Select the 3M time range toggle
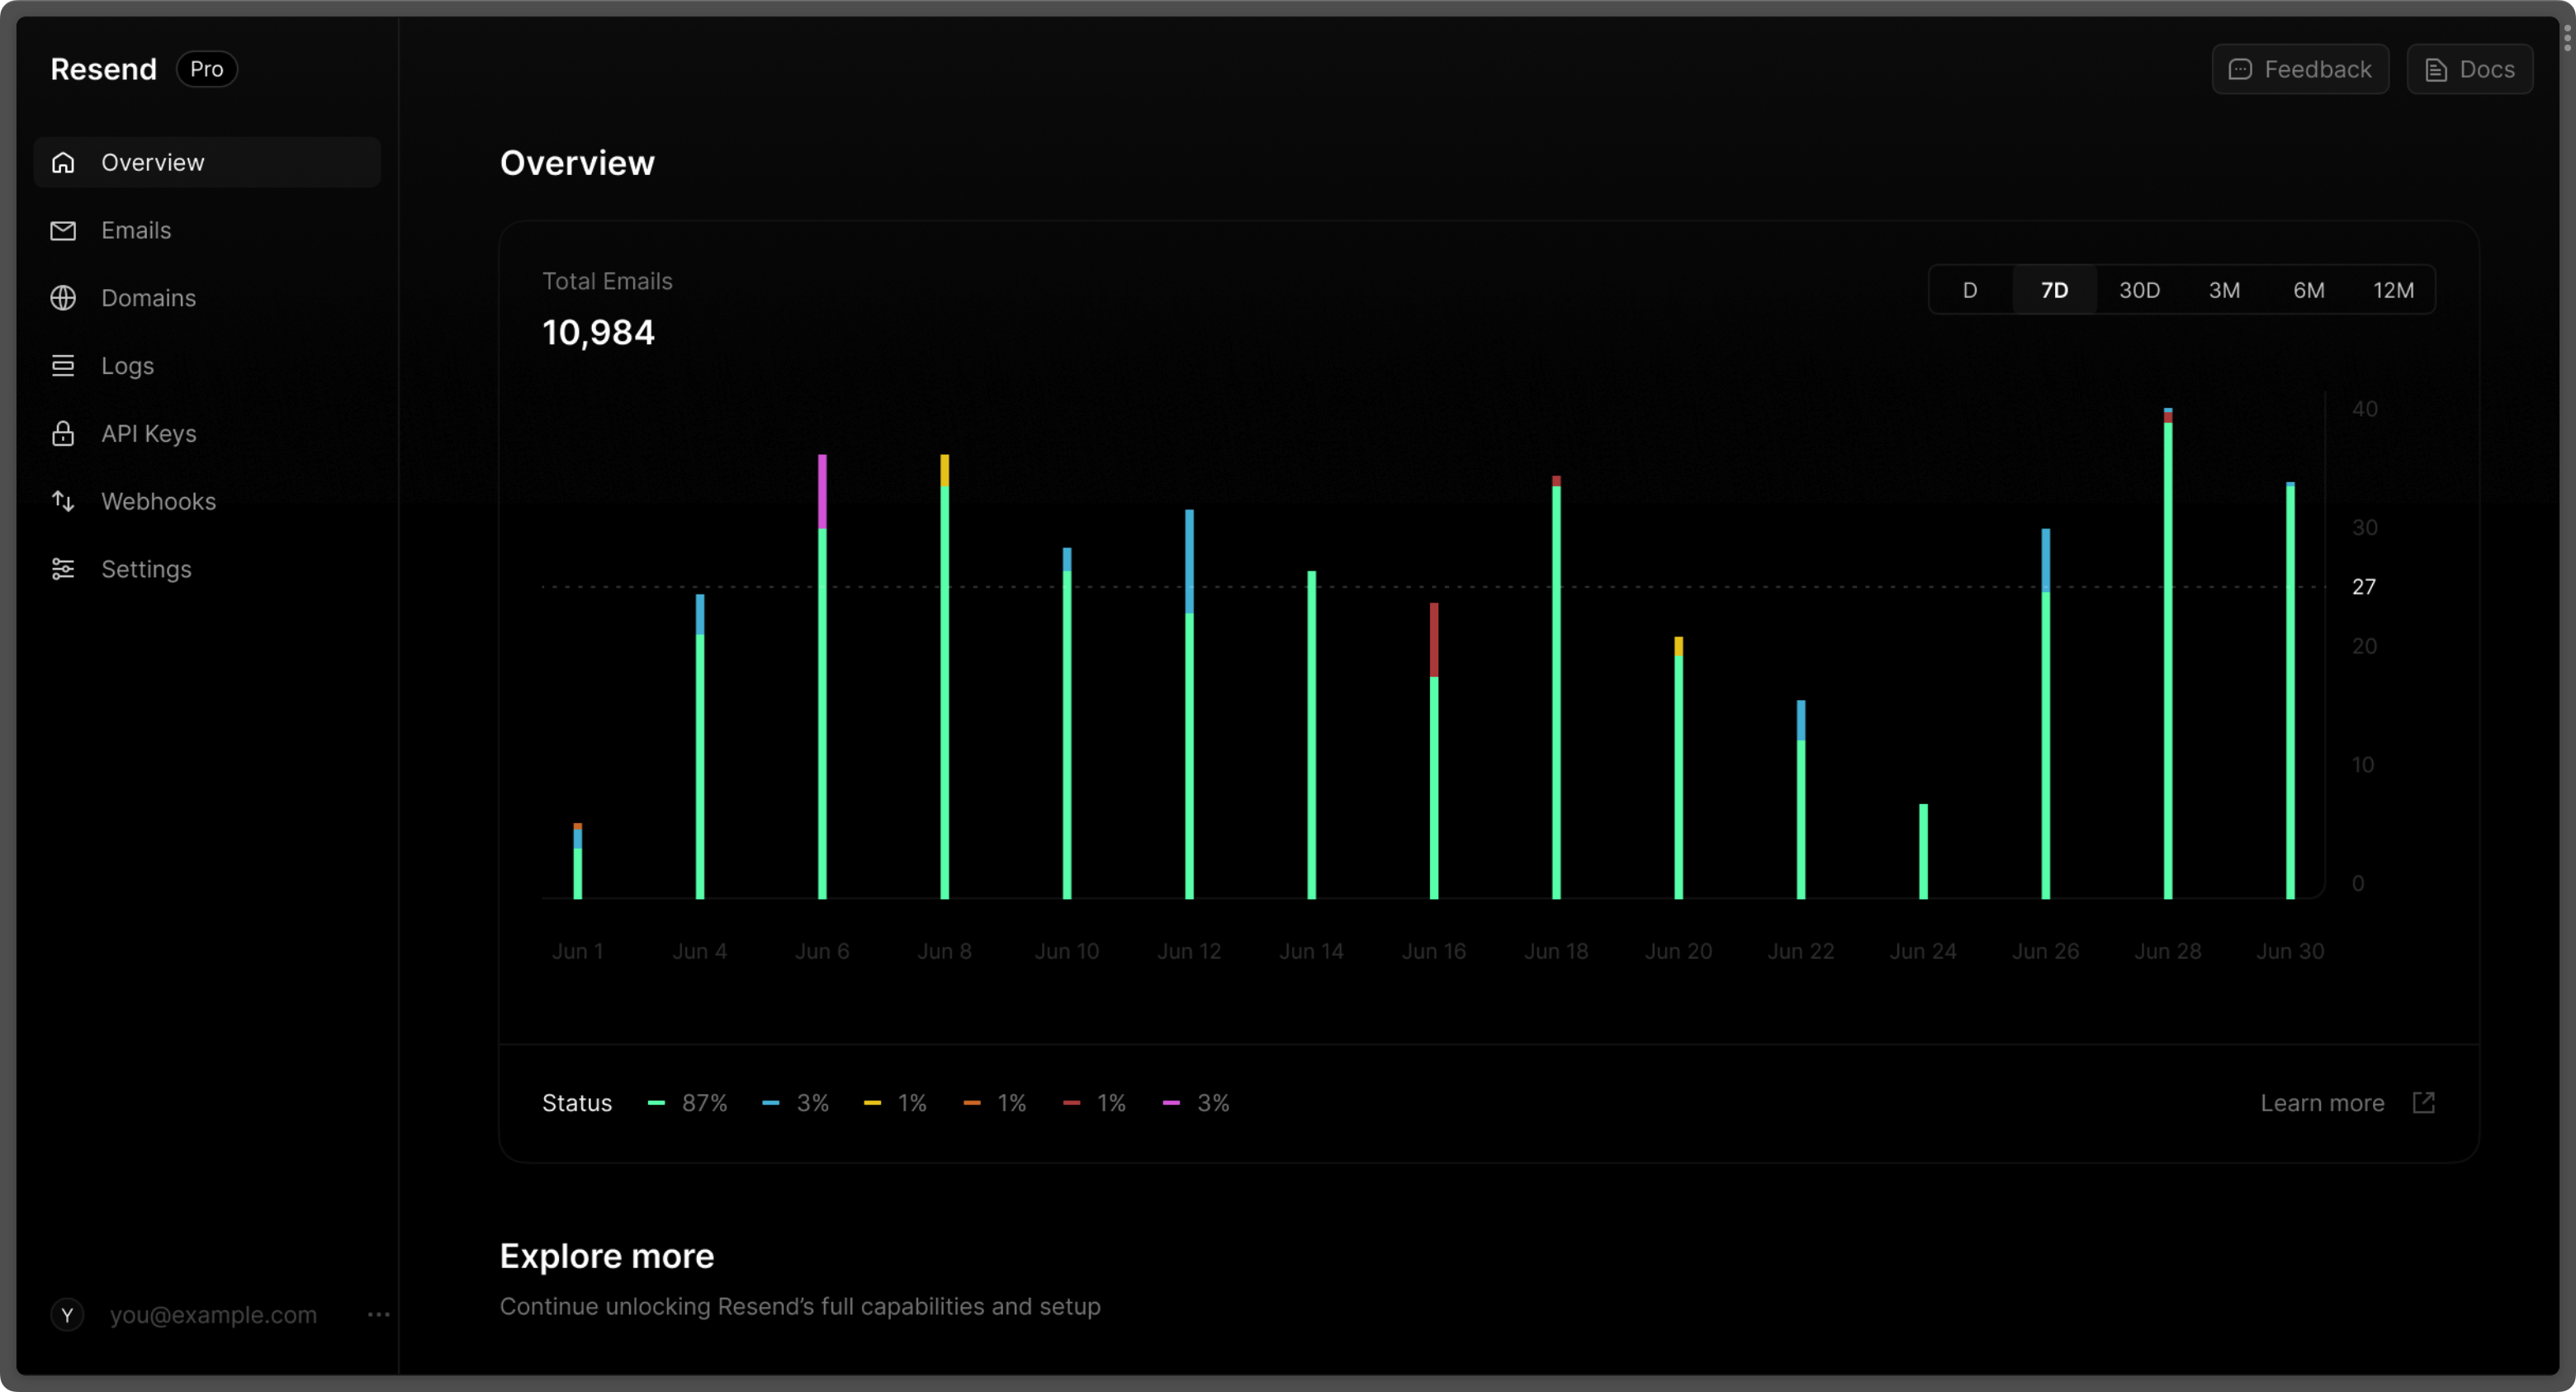2576x1392 pixels. [2223, 290]
